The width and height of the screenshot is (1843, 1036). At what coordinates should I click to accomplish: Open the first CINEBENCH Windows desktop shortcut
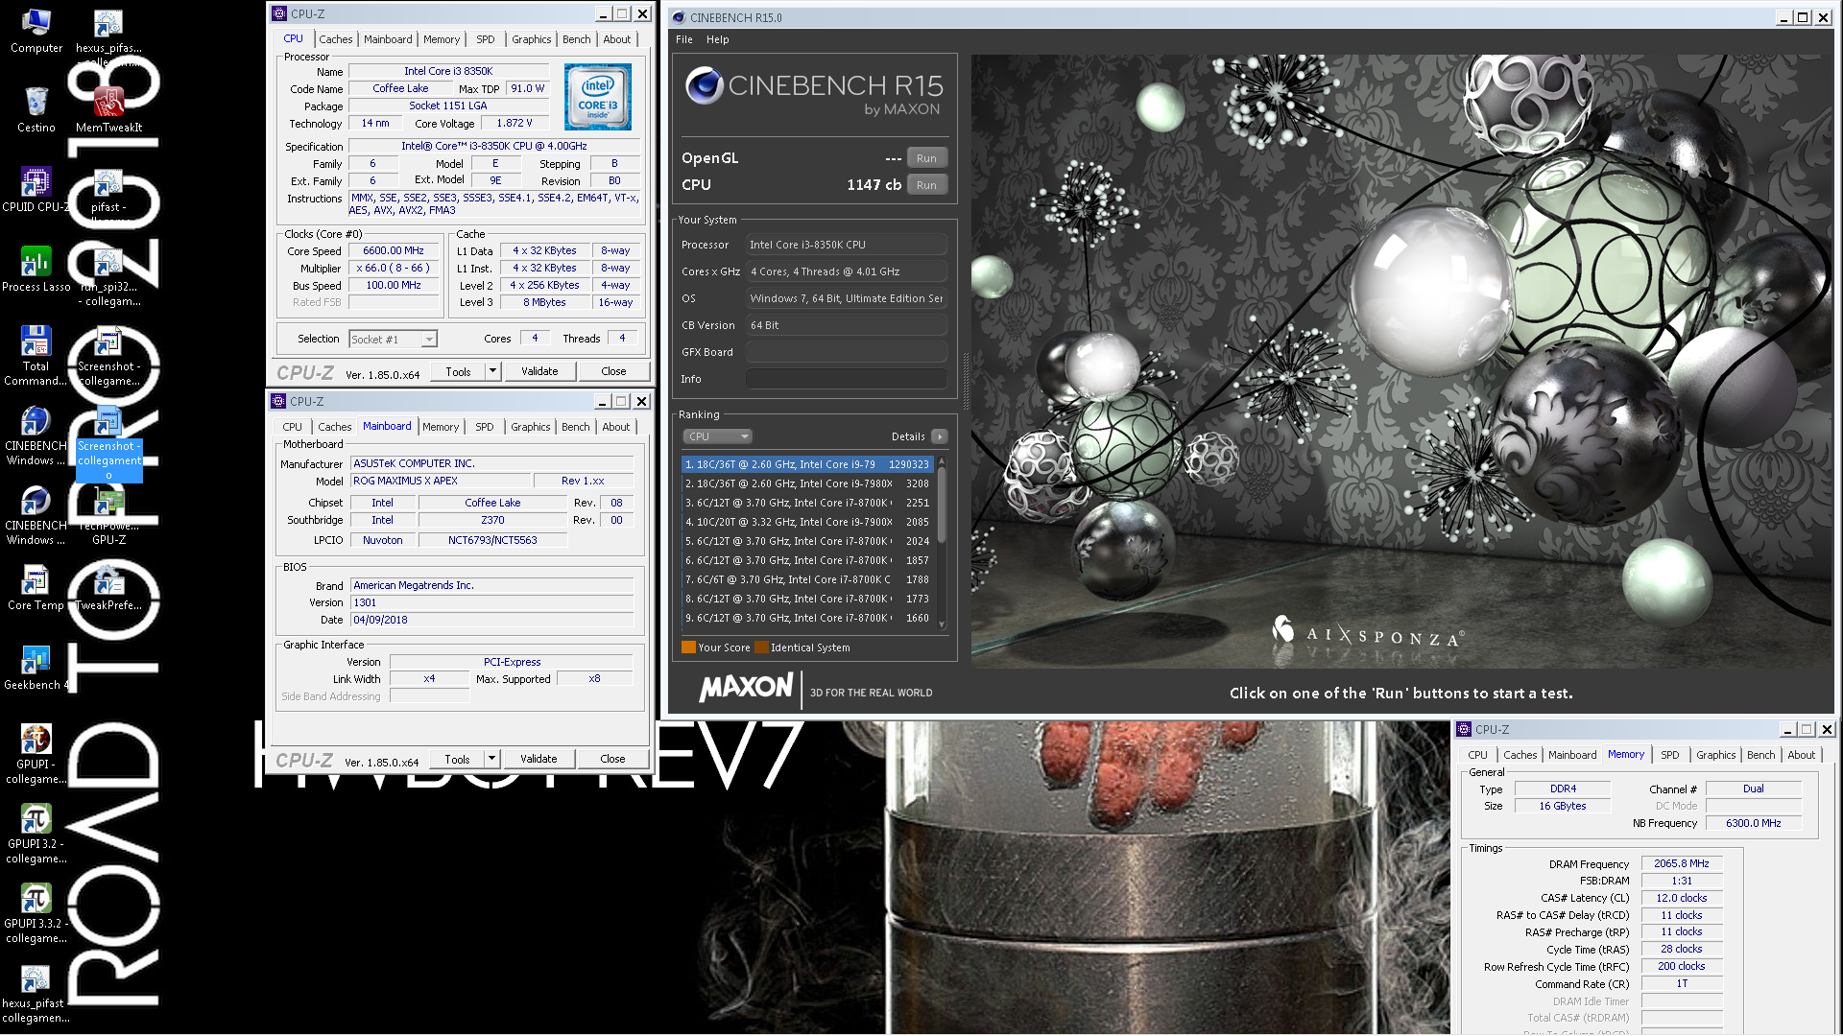(36, 436)
